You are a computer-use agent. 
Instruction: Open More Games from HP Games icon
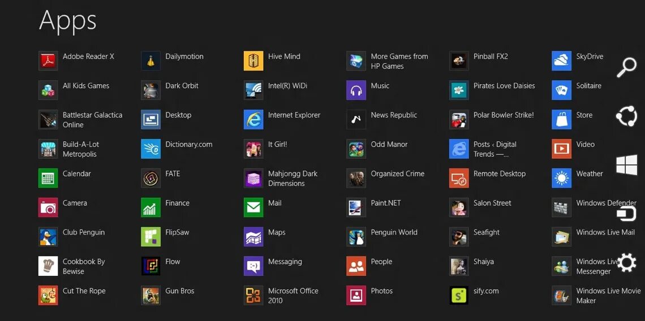(356, 61)
